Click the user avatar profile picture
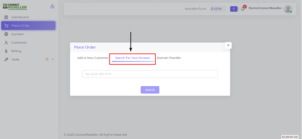Image resolution: width=302 pixels, height=139 pixels. coord(288,9)
